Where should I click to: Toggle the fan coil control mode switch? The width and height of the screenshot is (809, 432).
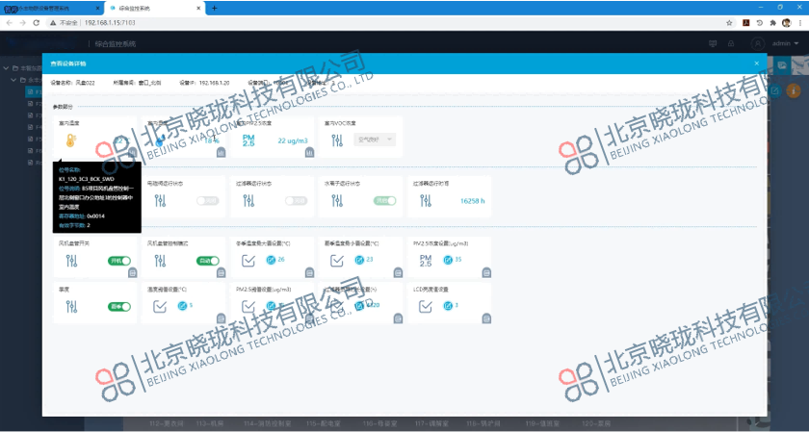click(207, 261)
